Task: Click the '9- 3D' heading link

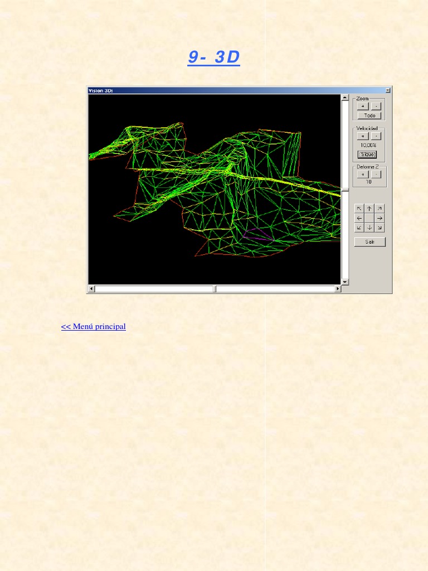Action: click(x=213, y=57)
